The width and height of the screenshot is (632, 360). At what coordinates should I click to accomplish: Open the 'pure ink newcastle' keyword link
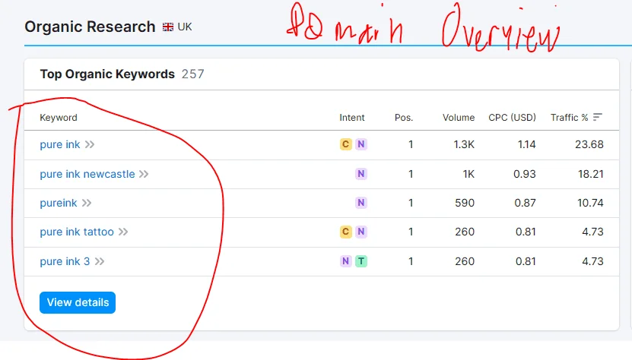87,174
